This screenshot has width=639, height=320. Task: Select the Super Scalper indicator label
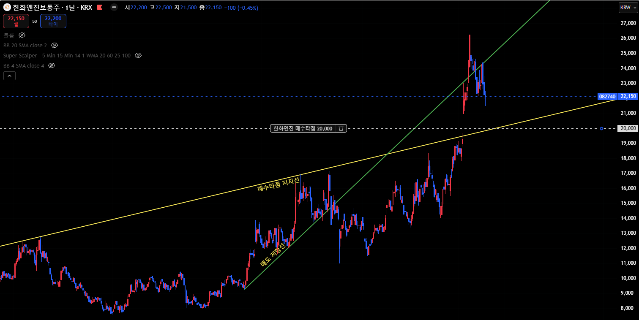[67, 55]
